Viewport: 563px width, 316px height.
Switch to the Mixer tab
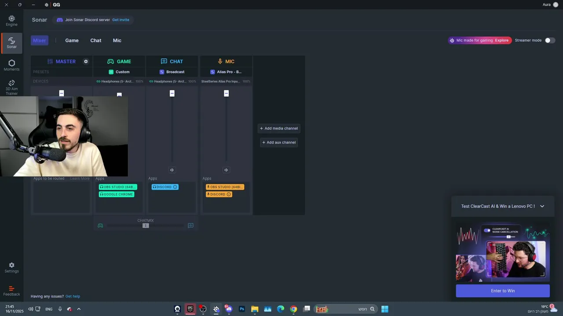(40, 40)
